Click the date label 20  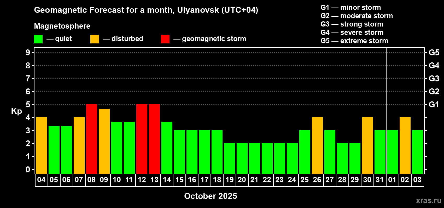[242, 180]
